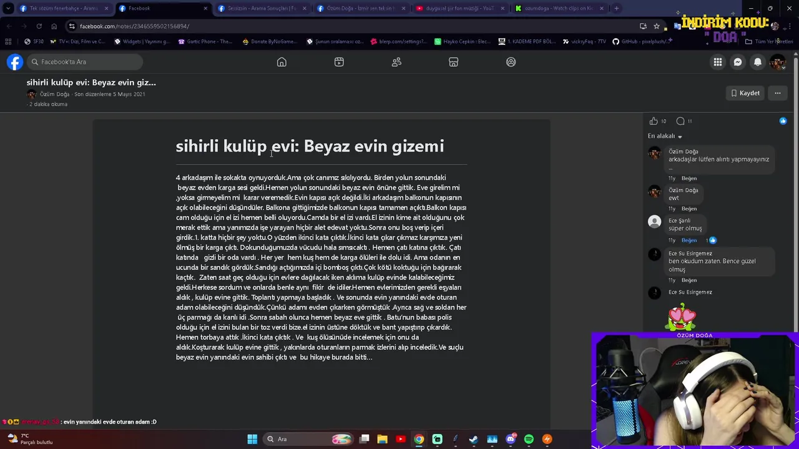Go to Facebook Home feed icon
Image resolution: width=799 pixels, height=449 pixels.
(282, 62)
